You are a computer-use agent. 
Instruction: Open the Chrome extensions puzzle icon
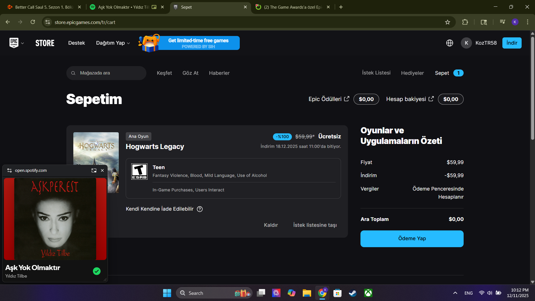click(x=465, y=22)
